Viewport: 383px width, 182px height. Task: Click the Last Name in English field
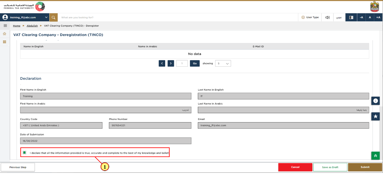(283, 96)
